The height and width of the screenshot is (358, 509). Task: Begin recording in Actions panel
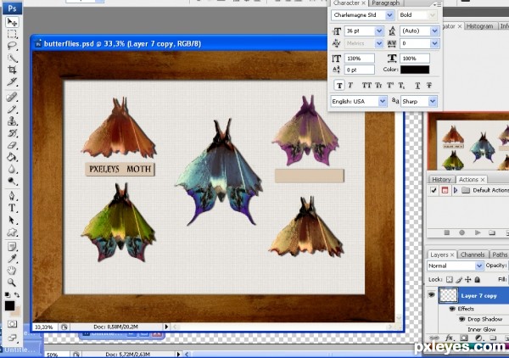[462, 232]
